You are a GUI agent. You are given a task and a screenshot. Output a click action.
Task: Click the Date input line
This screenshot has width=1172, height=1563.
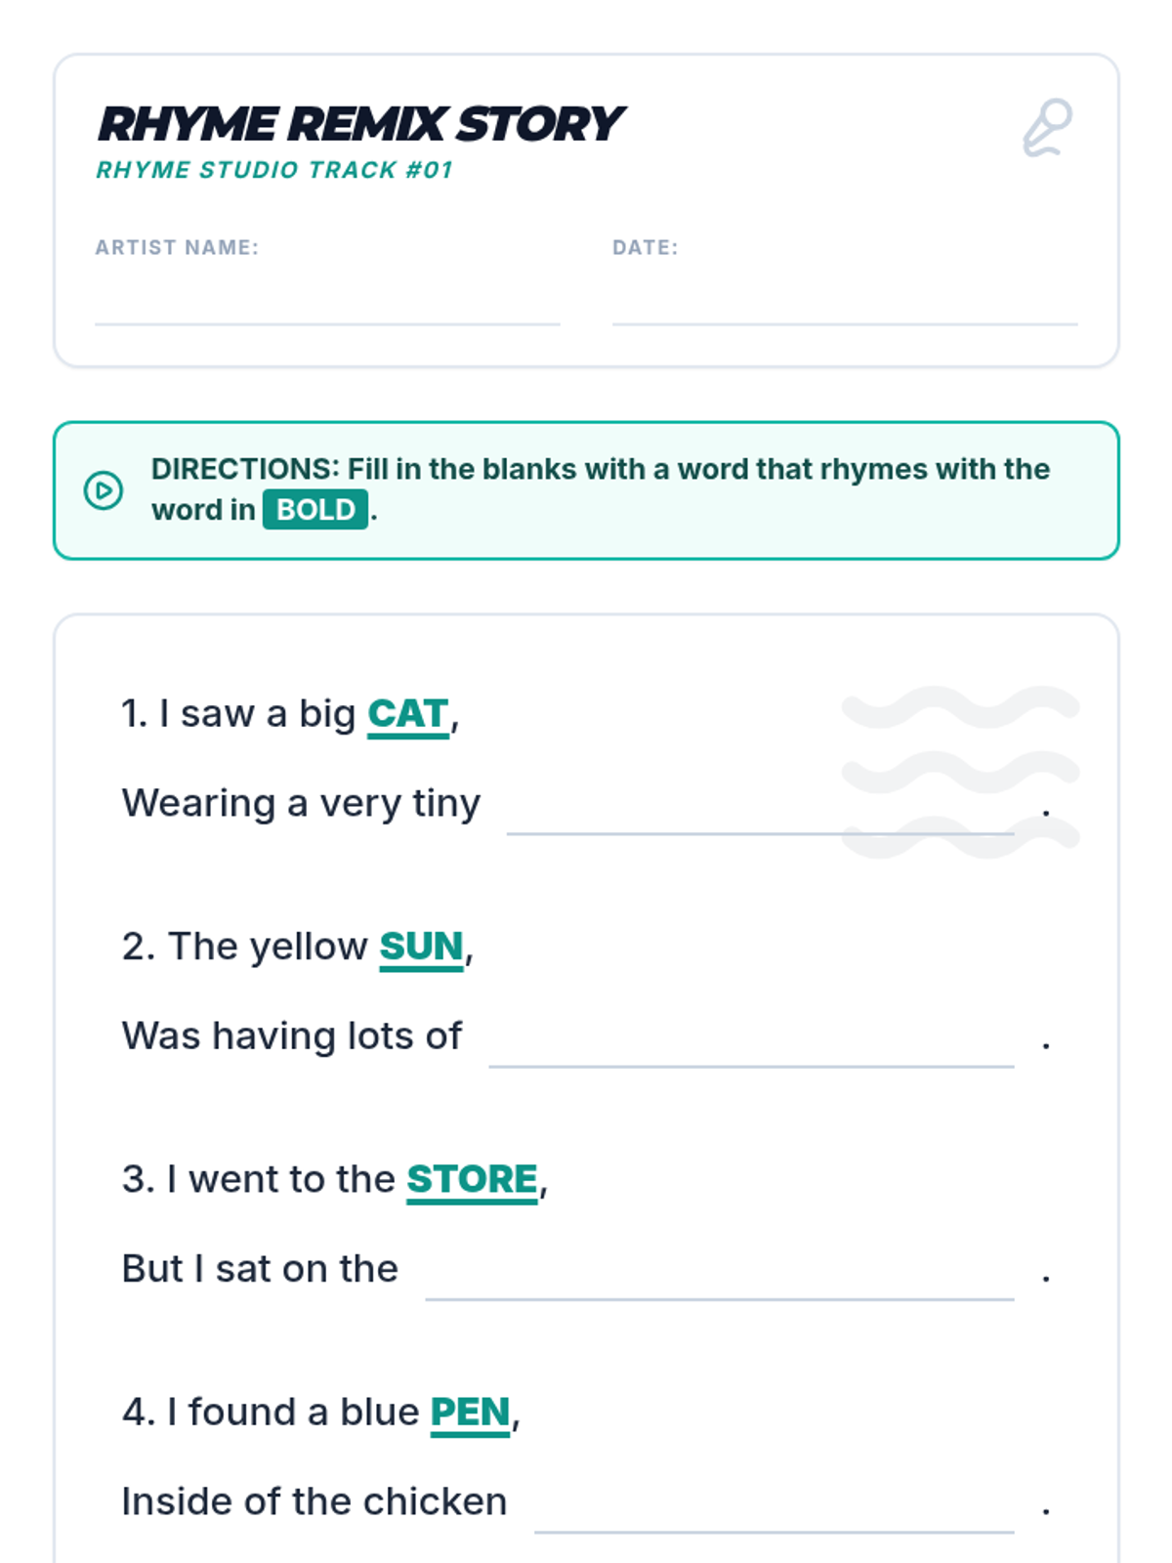pos(845,305)
